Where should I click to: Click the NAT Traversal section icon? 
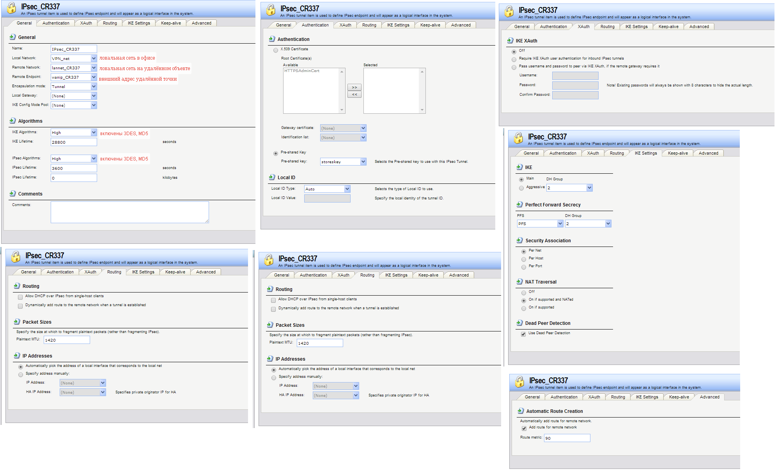point(519,282)
